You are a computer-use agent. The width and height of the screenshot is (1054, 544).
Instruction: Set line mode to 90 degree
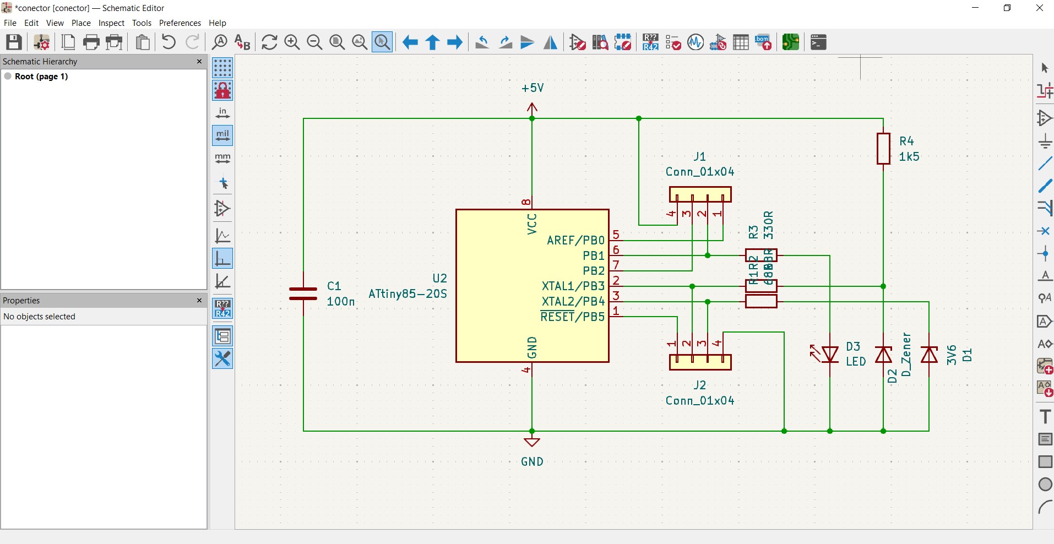tap(222, 258)
